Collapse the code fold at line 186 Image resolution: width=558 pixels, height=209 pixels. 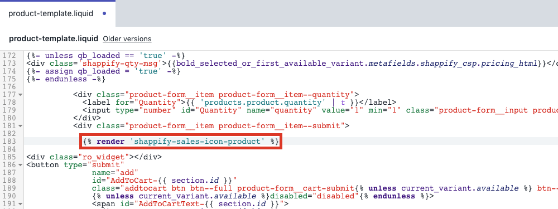click(20, 165)
